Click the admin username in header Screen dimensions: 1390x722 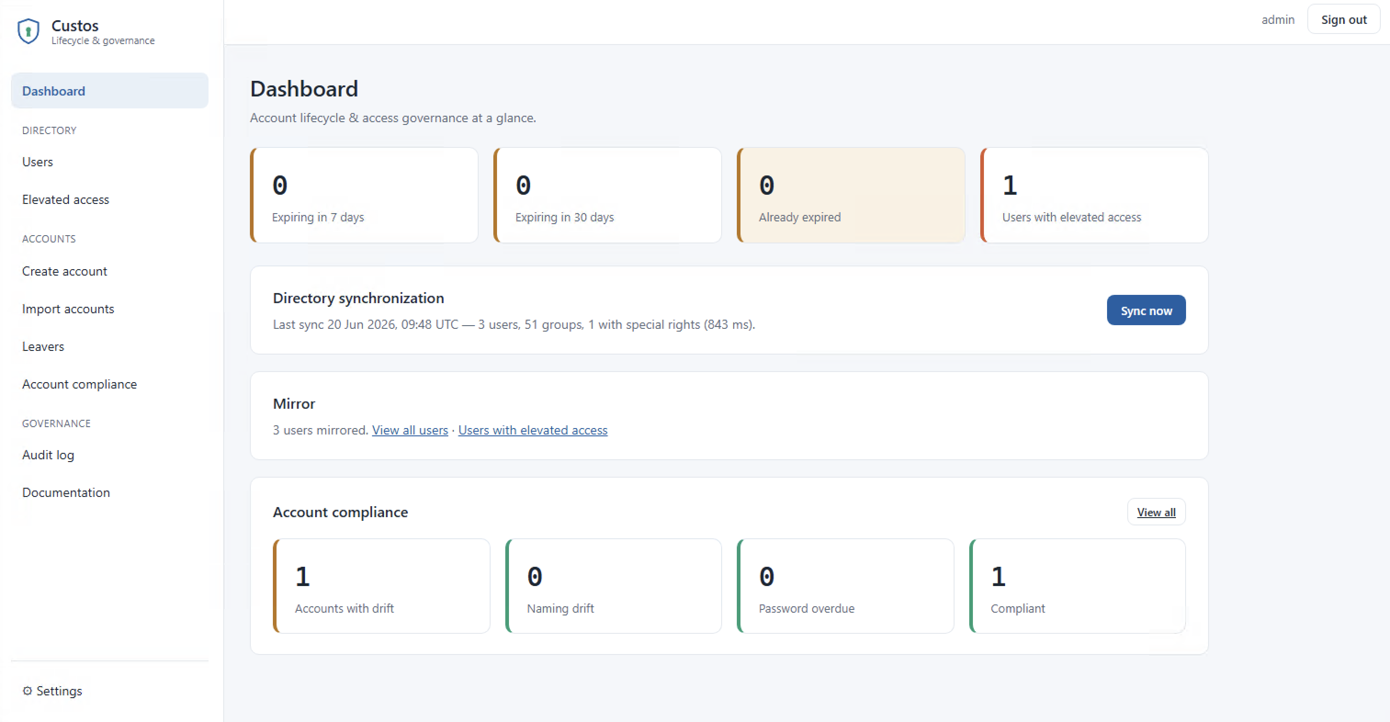(1278, 19)
